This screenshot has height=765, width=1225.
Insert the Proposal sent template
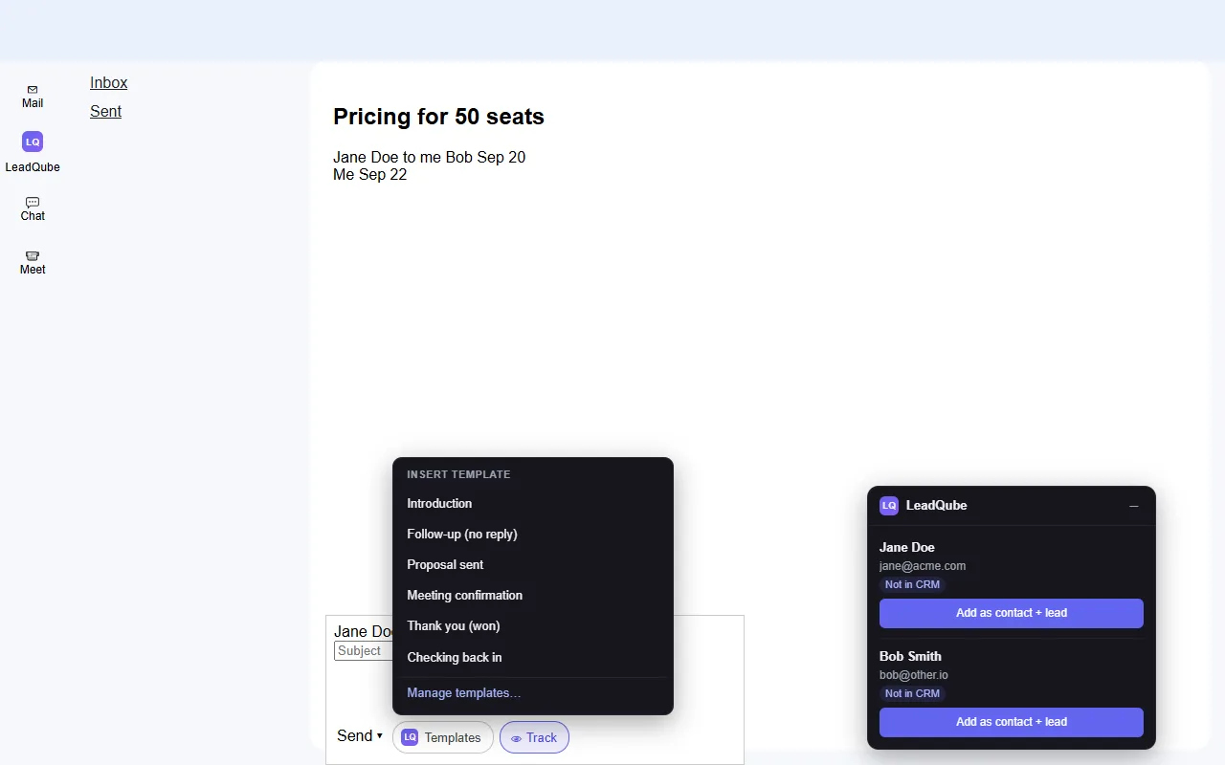[533, 565]
